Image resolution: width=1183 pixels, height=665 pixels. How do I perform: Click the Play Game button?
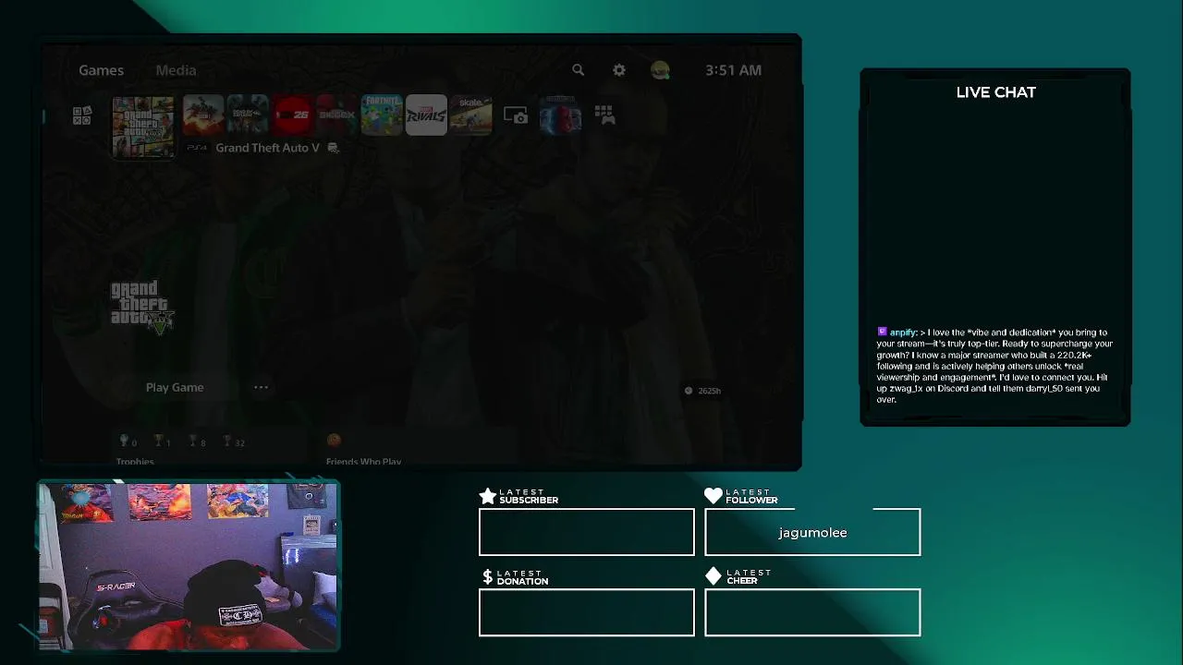click(175, 387)
